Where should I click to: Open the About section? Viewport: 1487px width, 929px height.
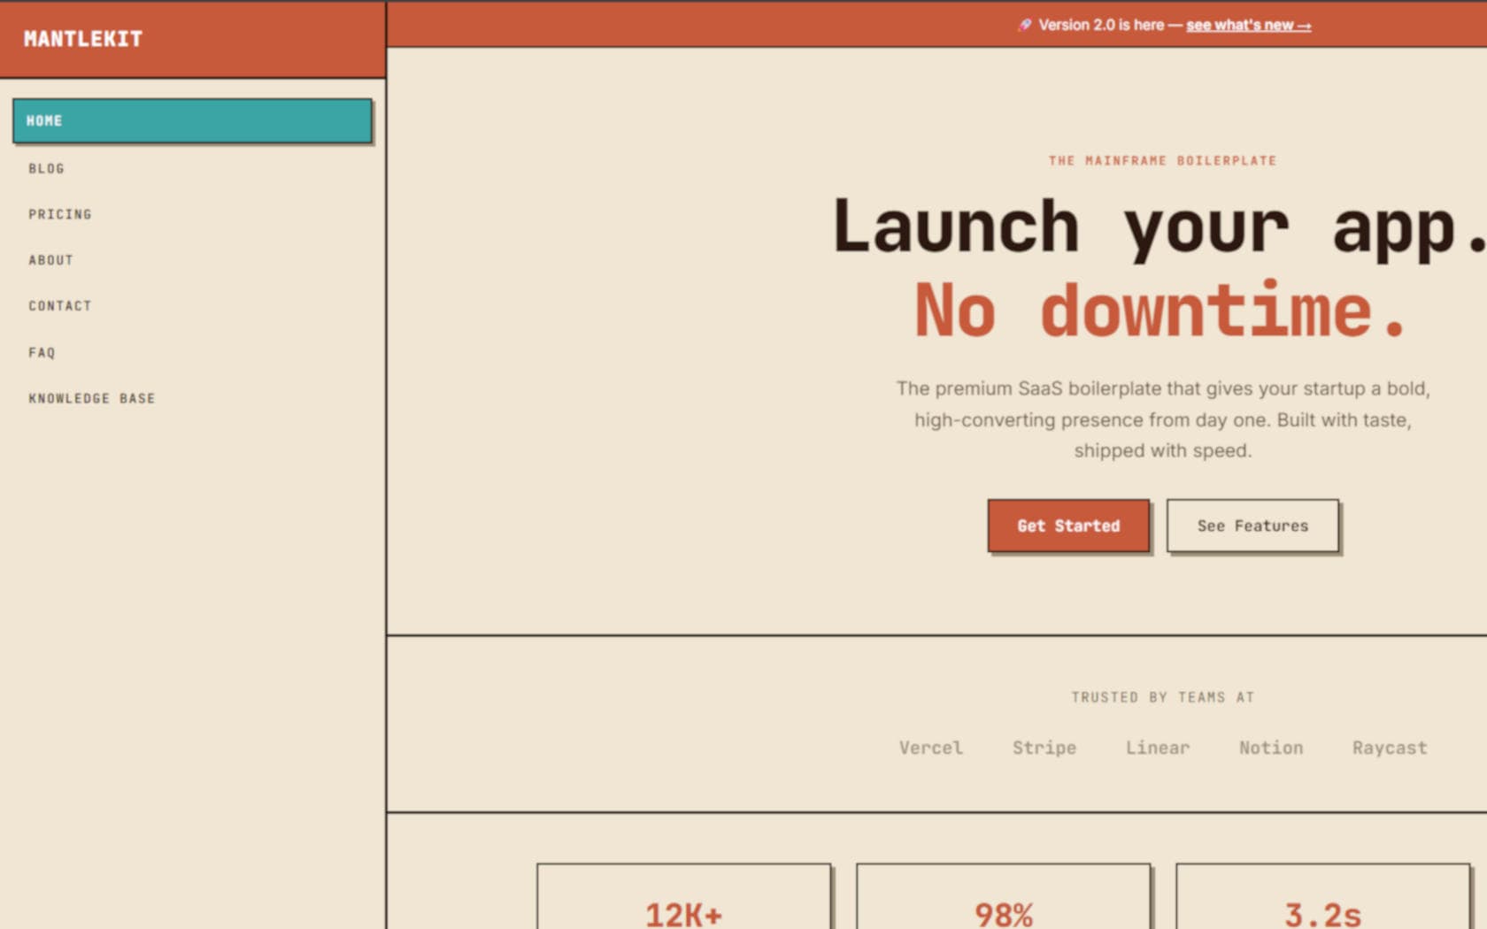50,260
